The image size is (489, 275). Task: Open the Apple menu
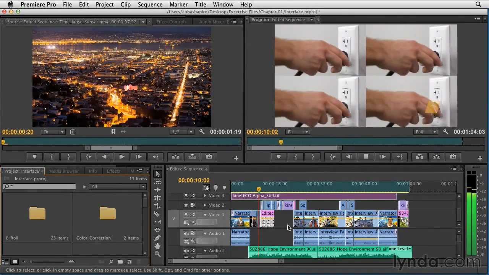tap(10, 5)
